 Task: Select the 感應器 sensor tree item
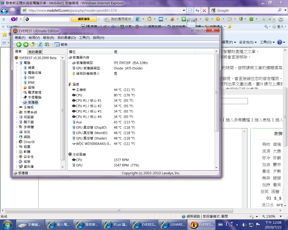tap(31, 102)
